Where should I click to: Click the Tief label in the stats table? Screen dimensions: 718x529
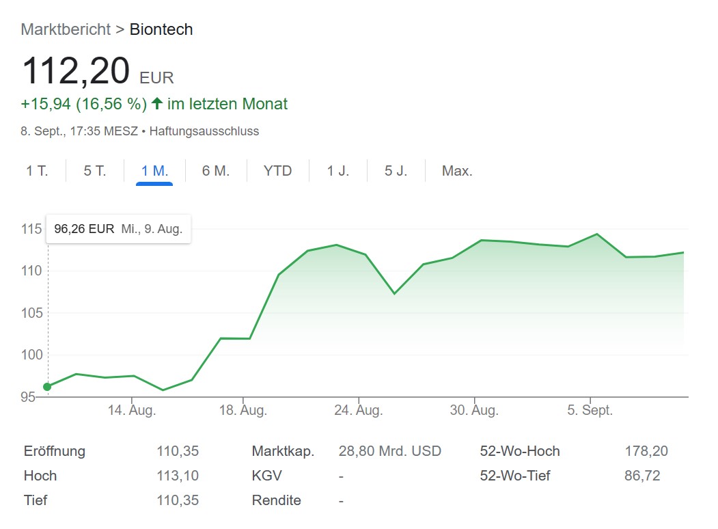click(x=36, y=500)
